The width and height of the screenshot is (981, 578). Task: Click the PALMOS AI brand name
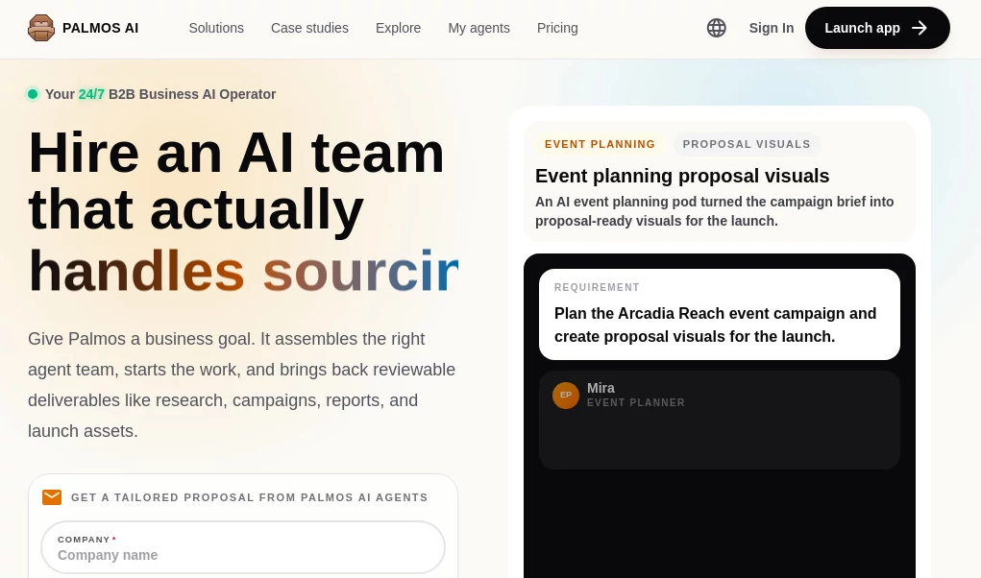point(101,28)
